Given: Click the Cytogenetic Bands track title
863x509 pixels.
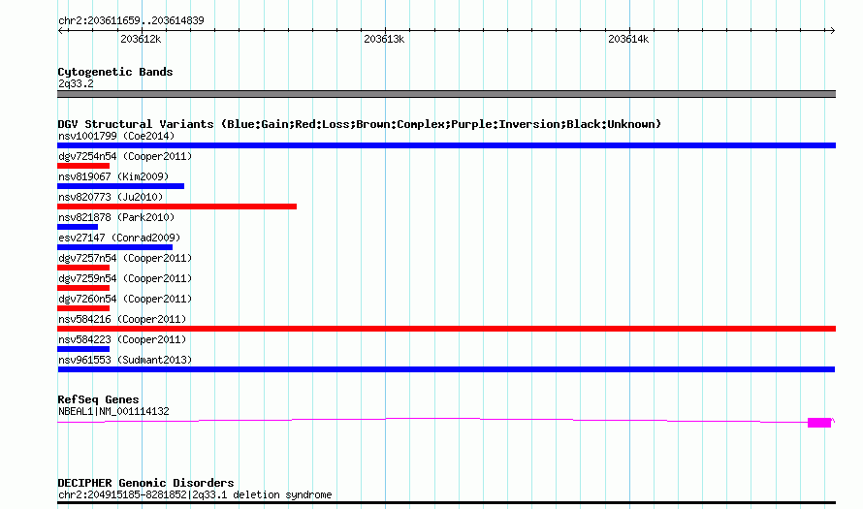Looking at the screenshot, I should [115, 72].
